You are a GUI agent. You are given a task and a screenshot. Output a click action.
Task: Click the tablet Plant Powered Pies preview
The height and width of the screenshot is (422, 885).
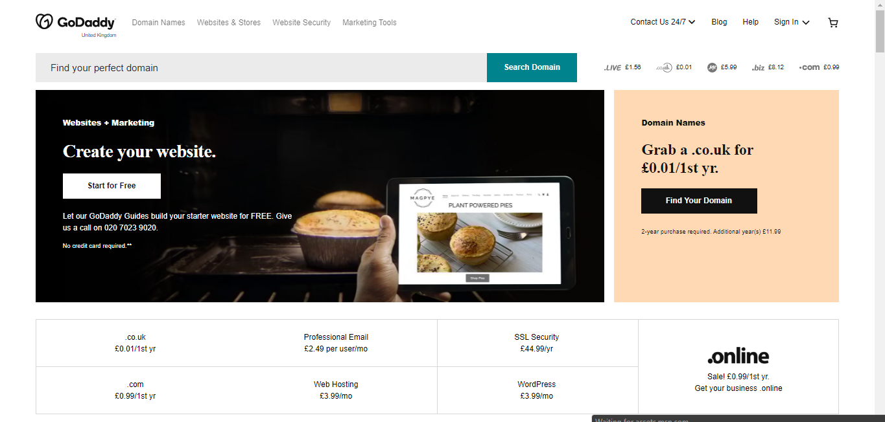click(480, 234)
